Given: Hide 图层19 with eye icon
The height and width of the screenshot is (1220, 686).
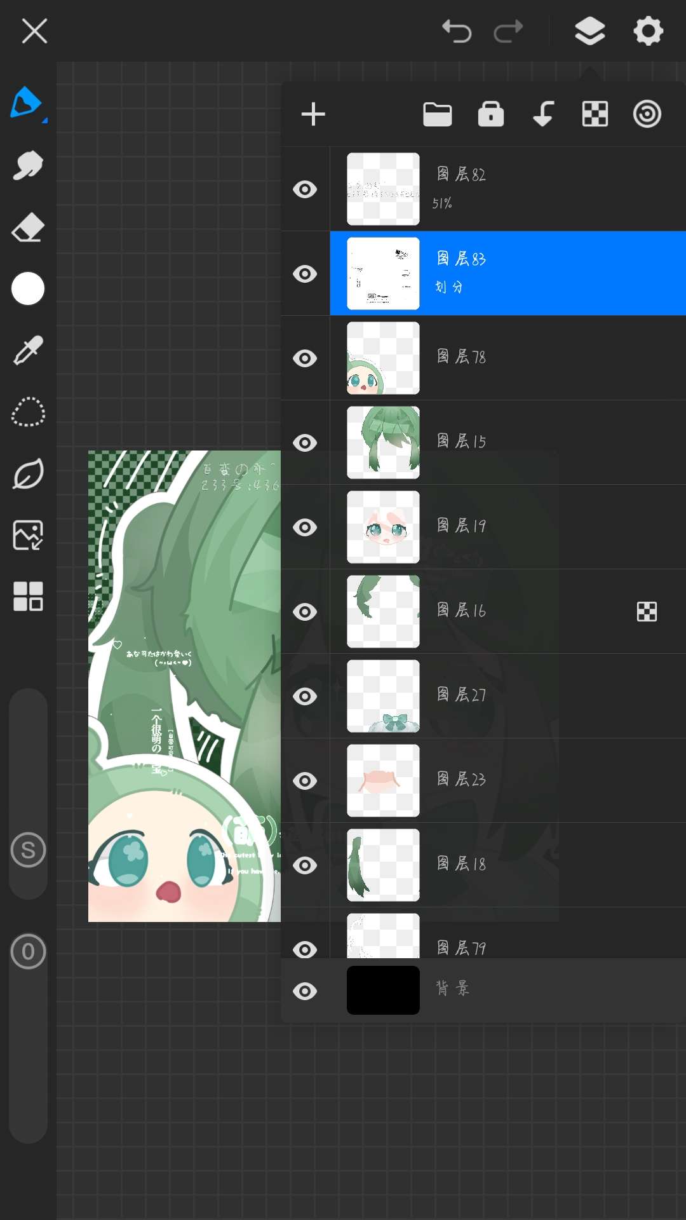Looking at the screenshot, I should pyautogui.click(x=305, y=527).
